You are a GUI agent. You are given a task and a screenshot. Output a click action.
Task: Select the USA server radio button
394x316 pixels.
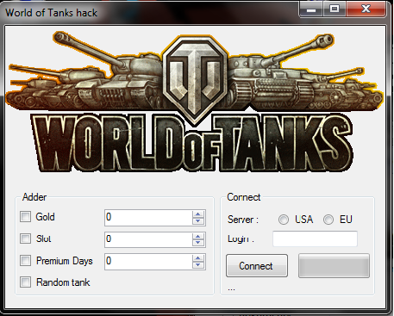284,220
